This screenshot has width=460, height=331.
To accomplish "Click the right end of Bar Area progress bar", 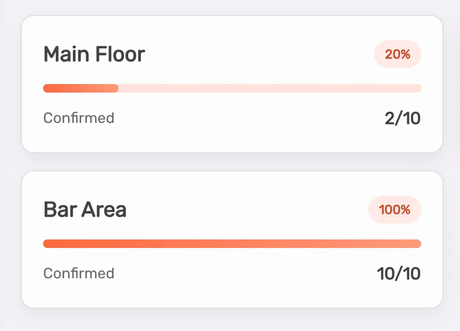I will (418, 244).
